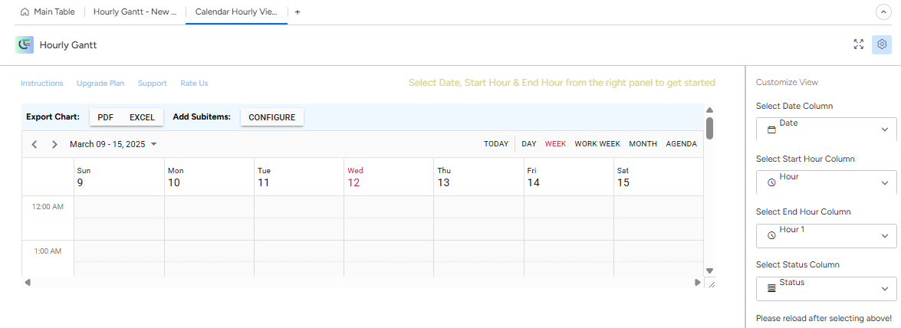Export chart as EXCEL
901x328 pixels.
(142, 117)
